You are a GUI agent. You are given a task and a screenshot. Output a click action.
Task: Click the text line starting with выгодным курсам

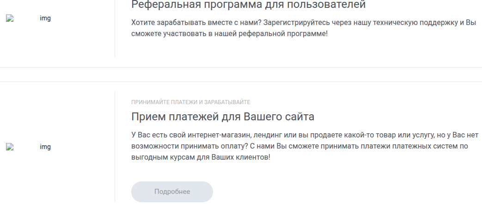click(x=201, y=157)
